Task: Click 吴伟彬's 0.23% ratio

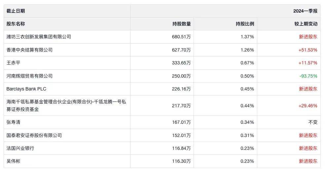Action: pyautogui.click(x=247, y=161)
